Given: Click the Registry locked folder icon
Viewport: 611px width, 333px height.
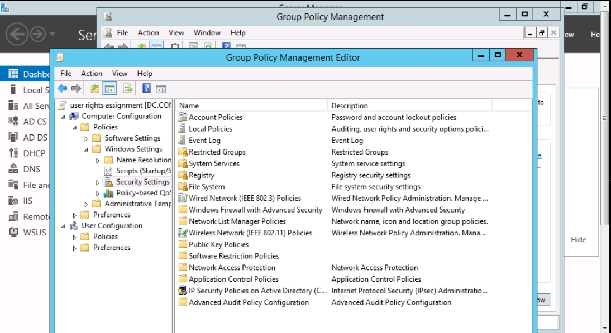Looking at the screenshot, I should click(183, 176).
